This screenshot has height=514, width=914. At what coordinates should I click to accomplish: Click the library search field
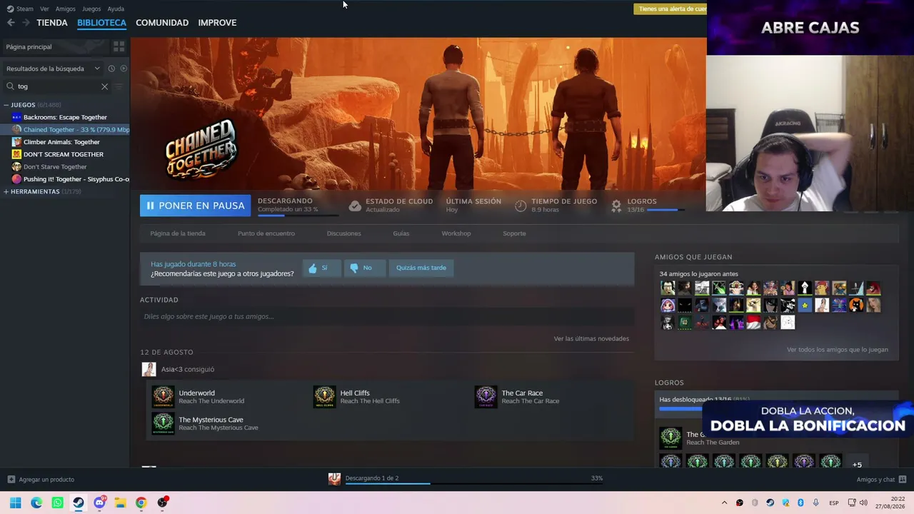pyautogui.click(x=56, y=86)
